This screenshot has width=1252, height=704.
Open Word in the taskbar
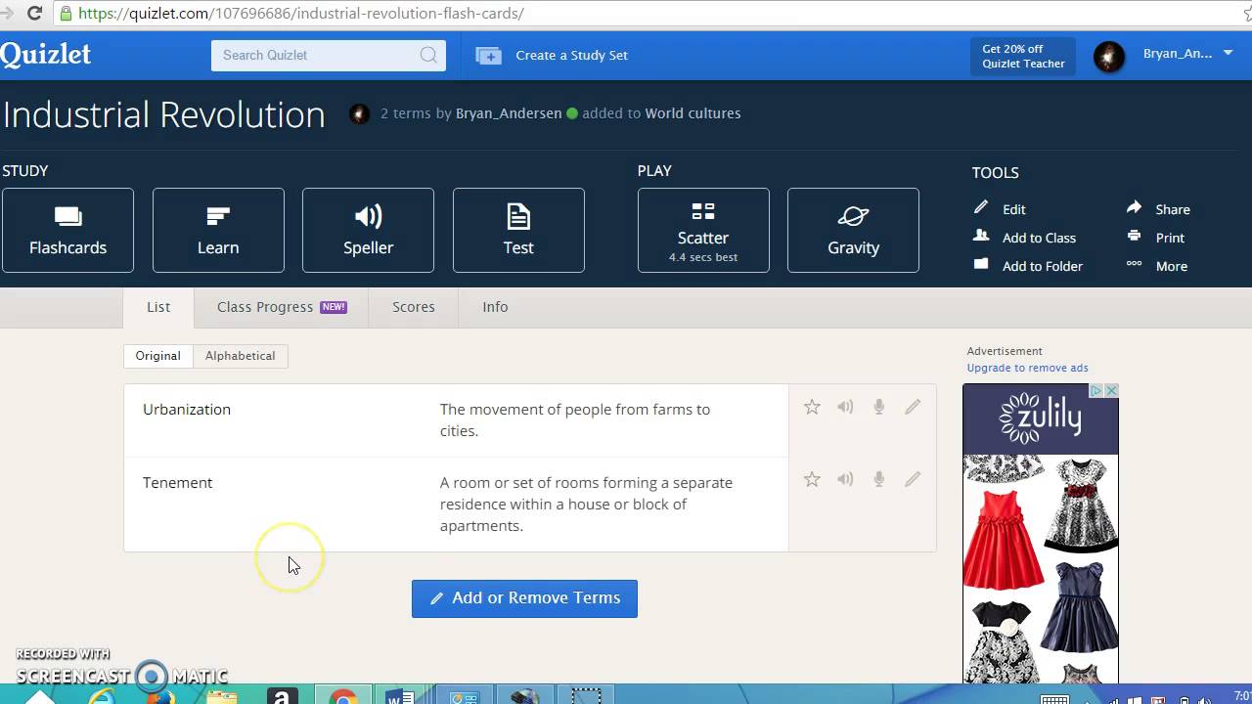tap(400, 698)
